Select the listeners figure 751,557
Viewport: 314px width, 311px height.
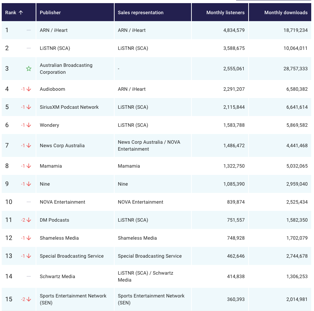(x=236, y=220)
